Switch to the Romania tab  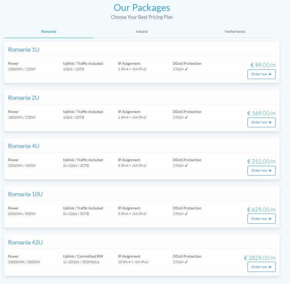[49, 32]
